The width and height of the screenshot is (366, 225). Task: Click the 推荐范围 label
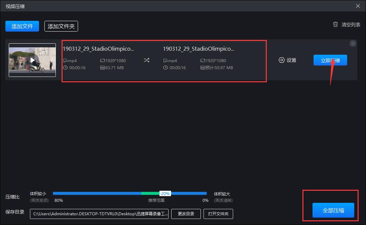point(156,200)
